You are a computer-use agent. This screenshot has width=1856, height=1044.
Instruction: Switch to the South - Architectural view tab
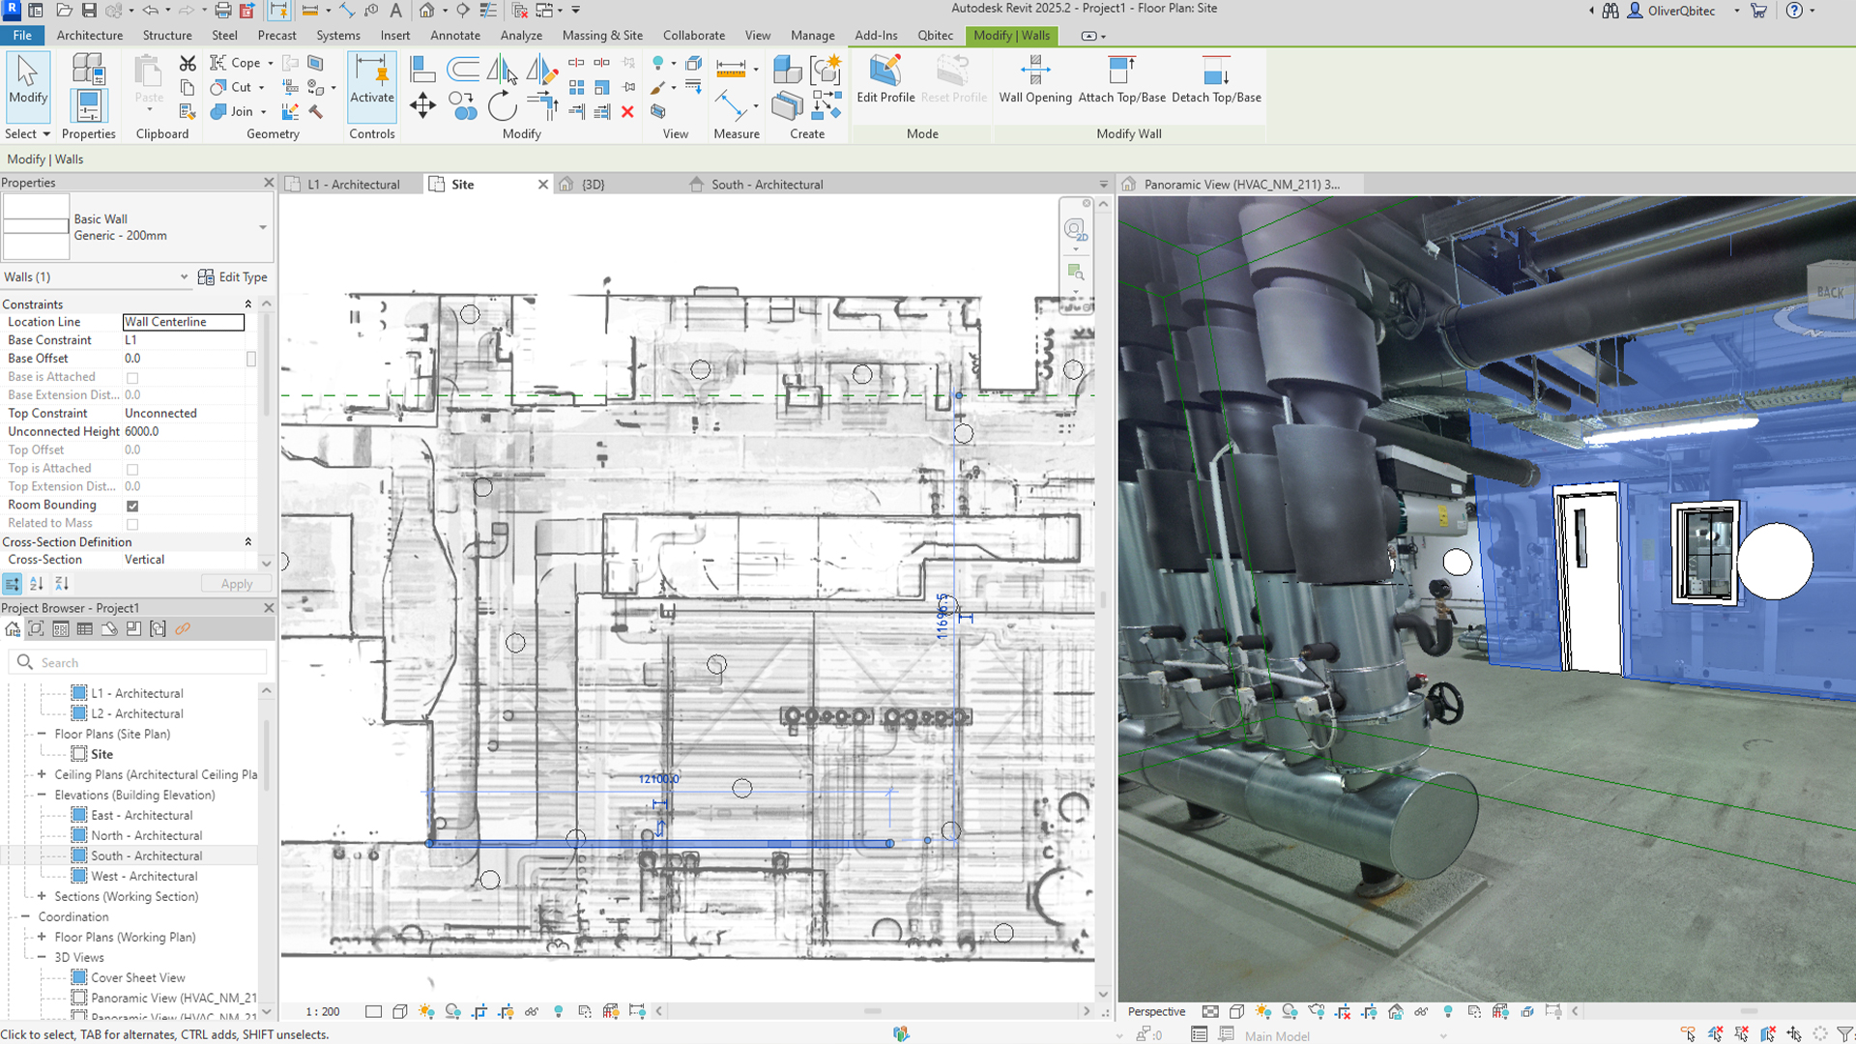click(x=767, y=184)
